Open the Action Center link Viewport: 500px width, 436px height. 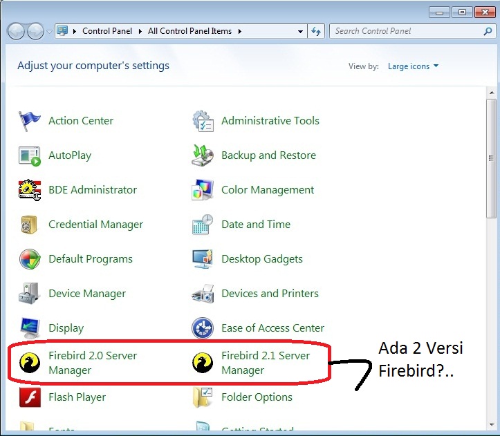(81, 121)
